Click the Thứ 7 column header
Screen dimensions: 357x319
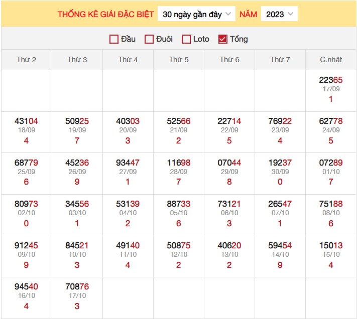tap(280, 60)
